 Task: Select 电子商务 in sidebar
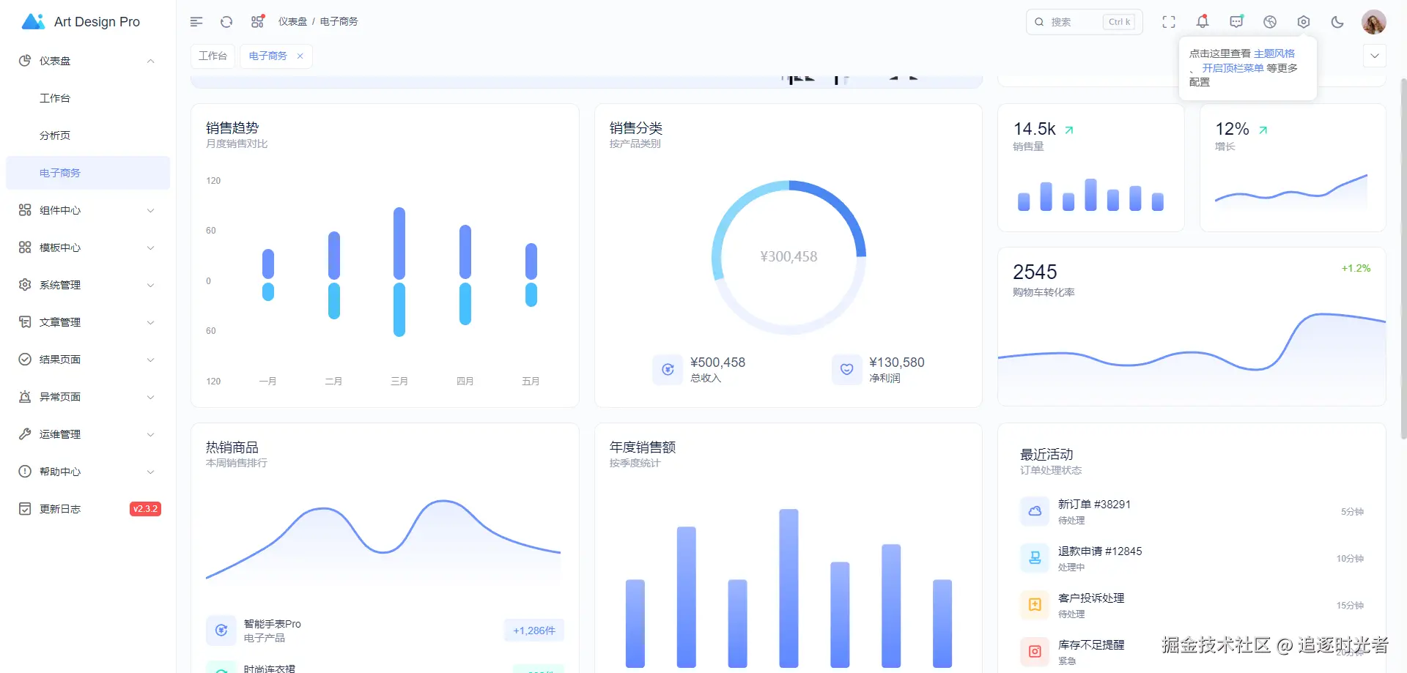tap(88, 173)
